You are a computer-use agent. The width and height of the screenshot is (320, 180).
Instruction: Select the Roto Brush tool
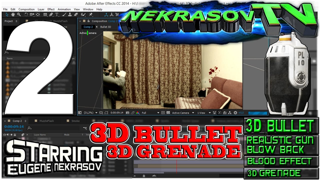[x=84, y=14]
